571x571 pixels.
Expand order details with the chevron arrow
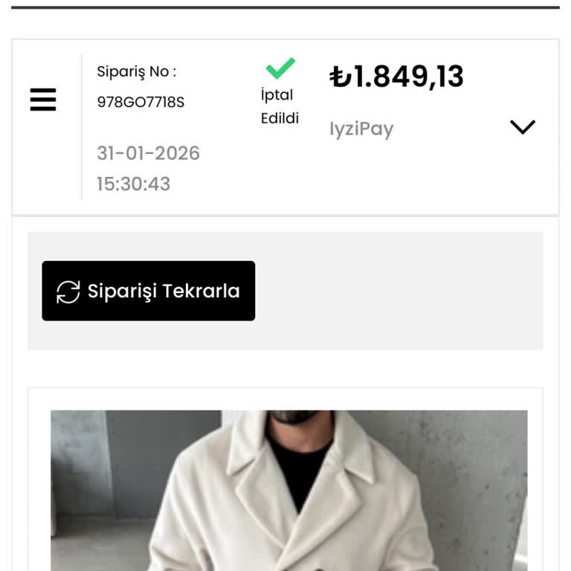pos(523,127)
